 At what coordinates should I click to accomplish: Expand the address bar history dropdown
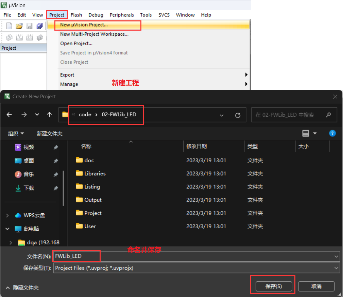[x=222, y=115]
